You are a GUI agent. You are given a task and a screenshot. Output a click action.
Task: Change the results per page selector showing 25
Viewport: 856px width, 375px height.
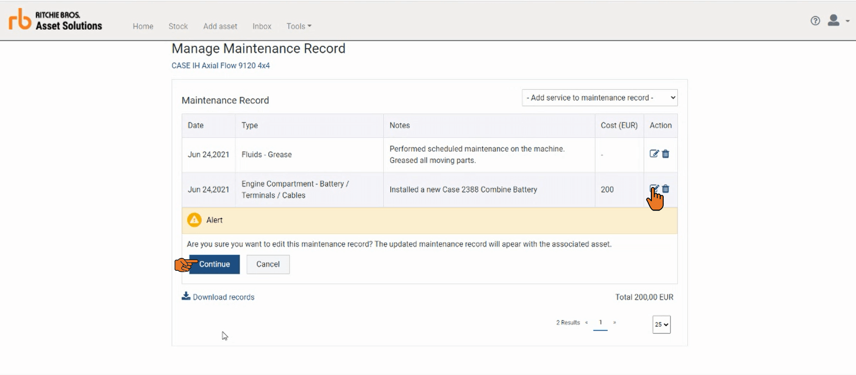[x=661, y=324]
